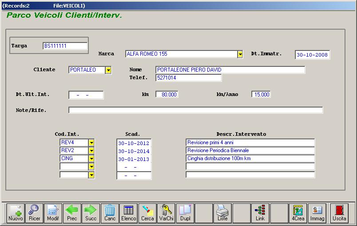The image size is (357, 226).
Task: Open the Liste printer icon
Action: click(222, 213)
